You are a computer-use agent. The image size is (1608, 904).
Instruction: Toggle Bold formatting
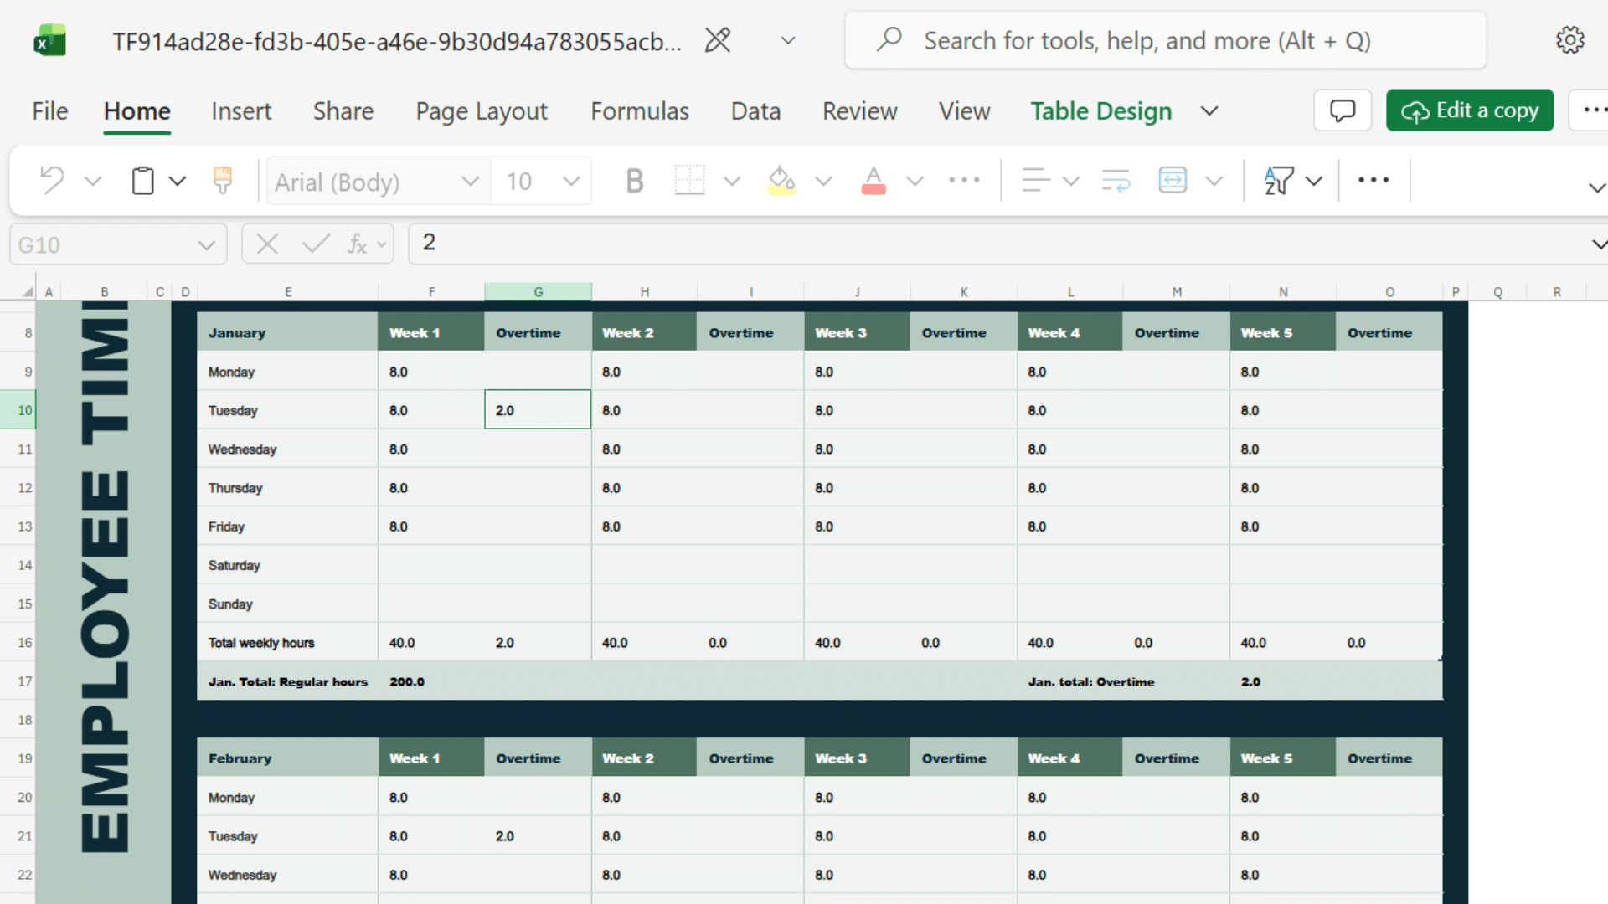tap(635, 180)
